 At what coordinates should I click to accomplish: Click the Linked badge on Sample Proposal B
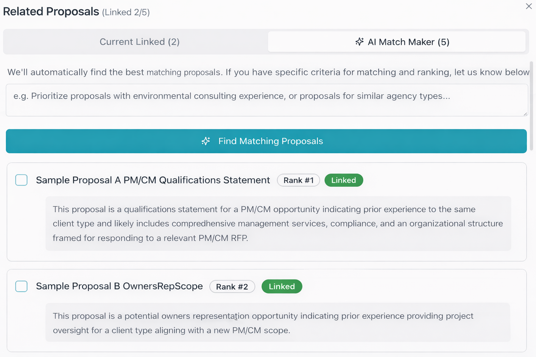282,286
